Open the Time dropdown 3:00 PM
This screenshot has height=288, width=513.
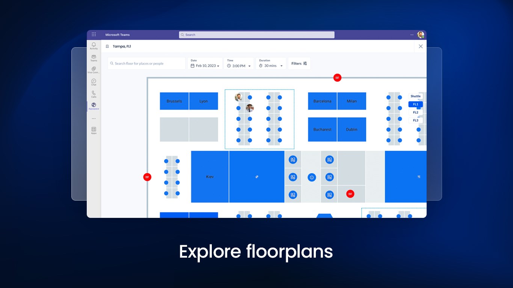(239, 63)
